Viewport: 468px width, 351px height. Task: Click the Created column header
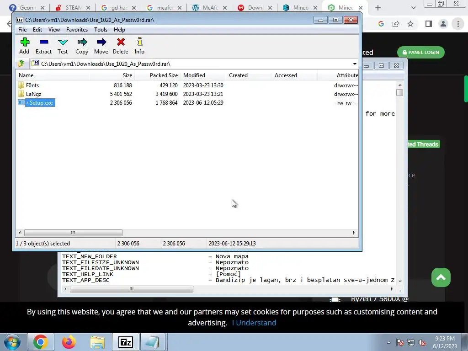(x=249, y=75)
